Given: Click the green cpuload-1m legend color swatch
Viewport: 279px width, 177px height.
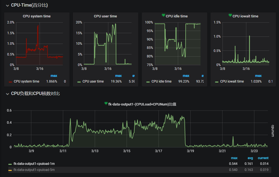Looking at the screenshot, I should tap(10, 164).
